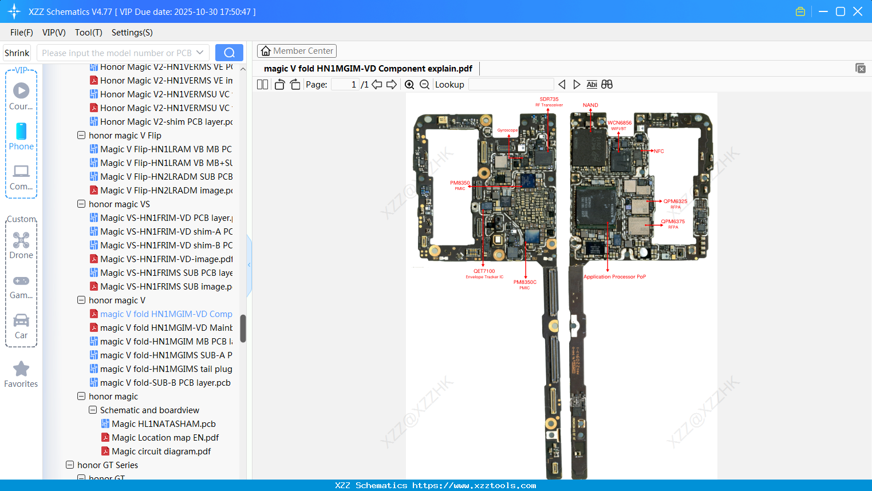This screenshot has width=872, height=491.
Task: Open Magic V Flip-HN2LRADM image pdf
Action: point(161,191)
